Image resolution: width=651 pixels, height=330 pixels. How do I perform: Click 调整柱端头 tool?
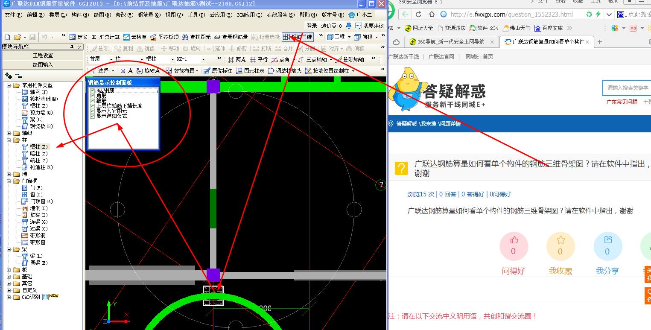click(285, 71)
